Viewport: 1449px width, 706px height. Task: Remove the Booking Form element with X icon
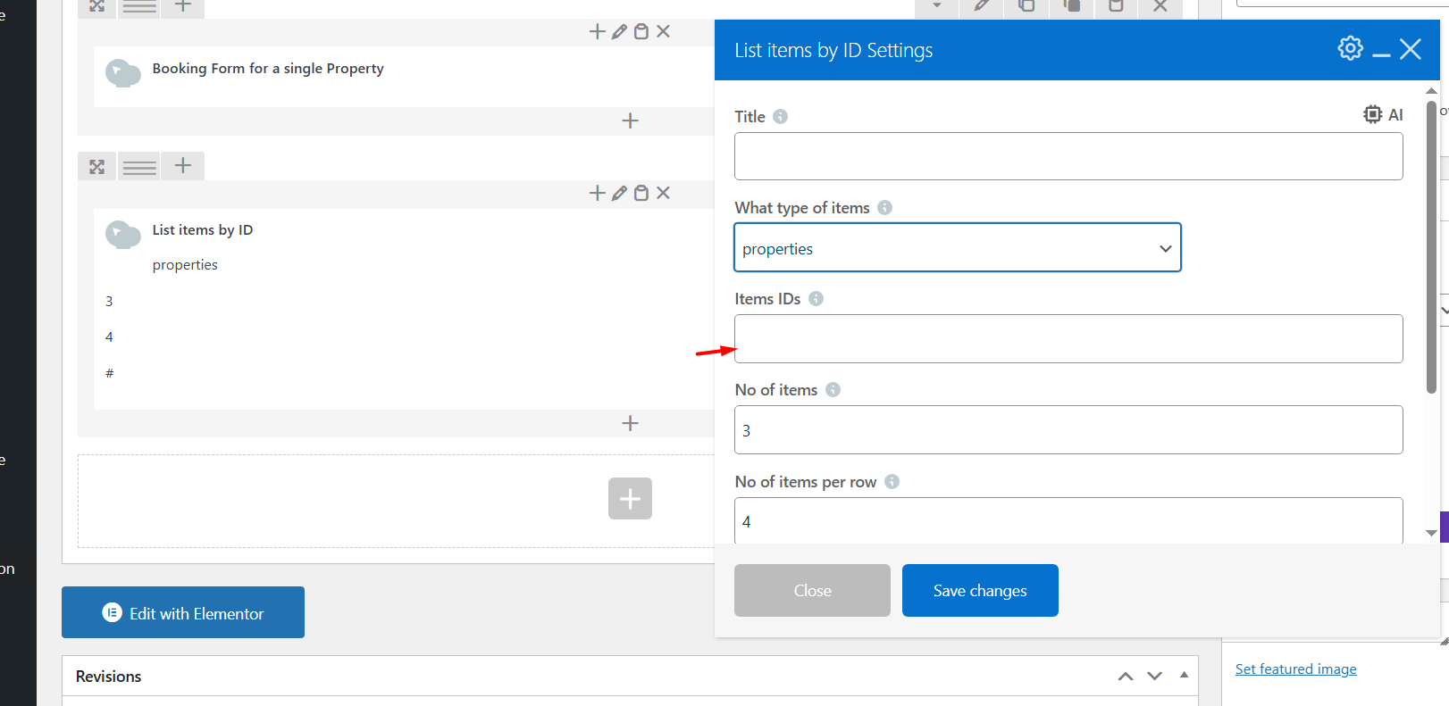pos(663,32)
